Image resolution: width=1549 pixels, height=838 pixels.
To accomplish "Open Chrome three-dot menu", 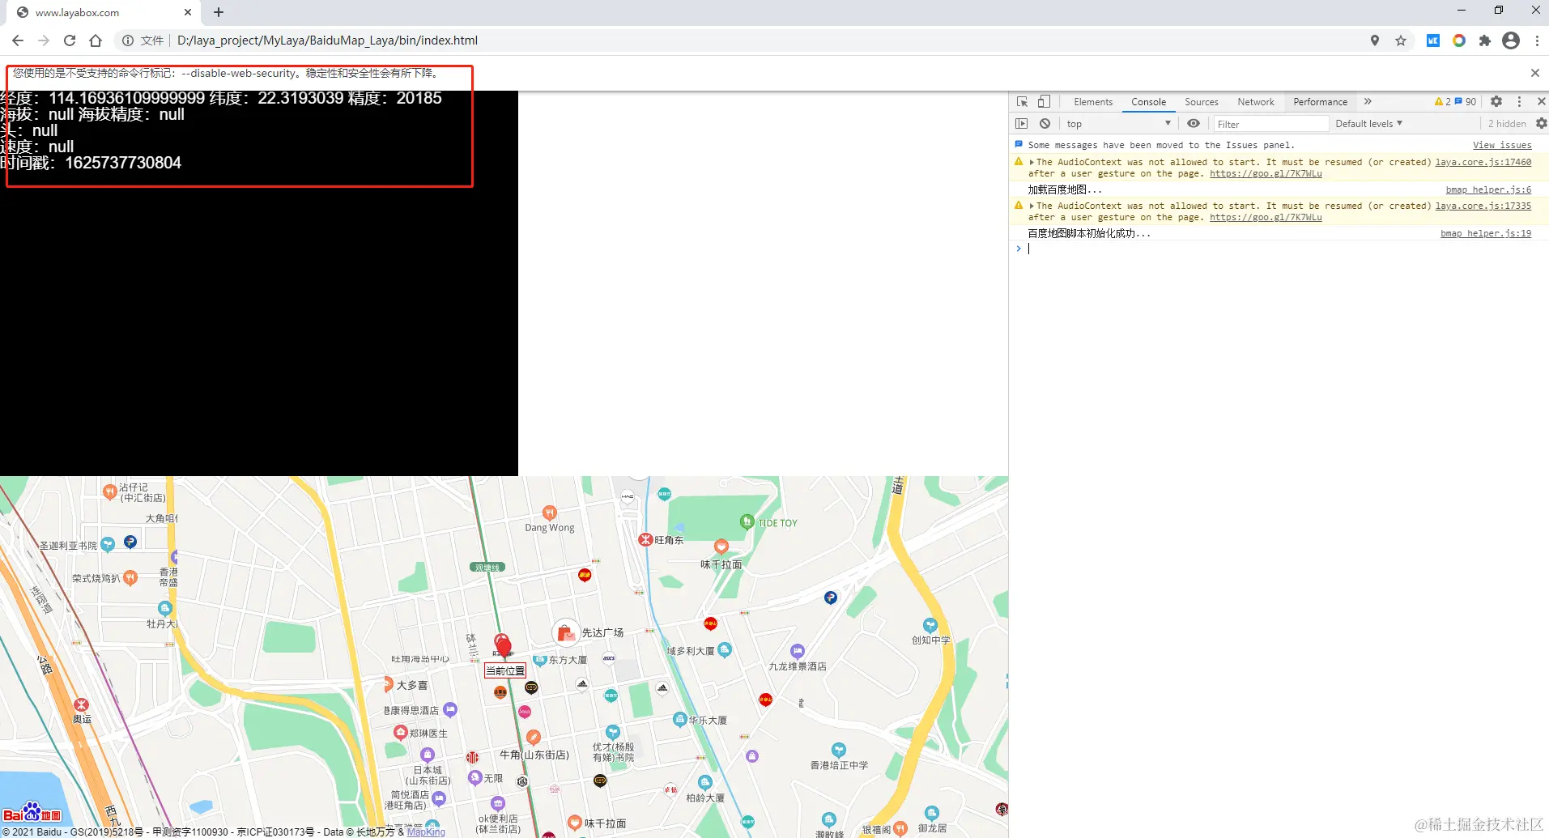I will click(x=1537, y=40).
